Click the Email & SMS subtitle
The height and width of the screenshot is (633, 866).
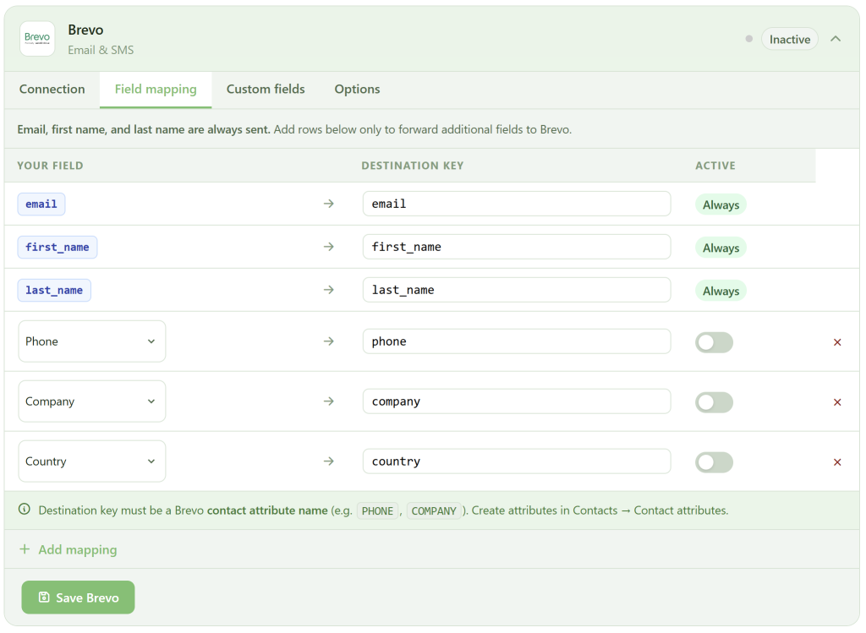(101, 50)
